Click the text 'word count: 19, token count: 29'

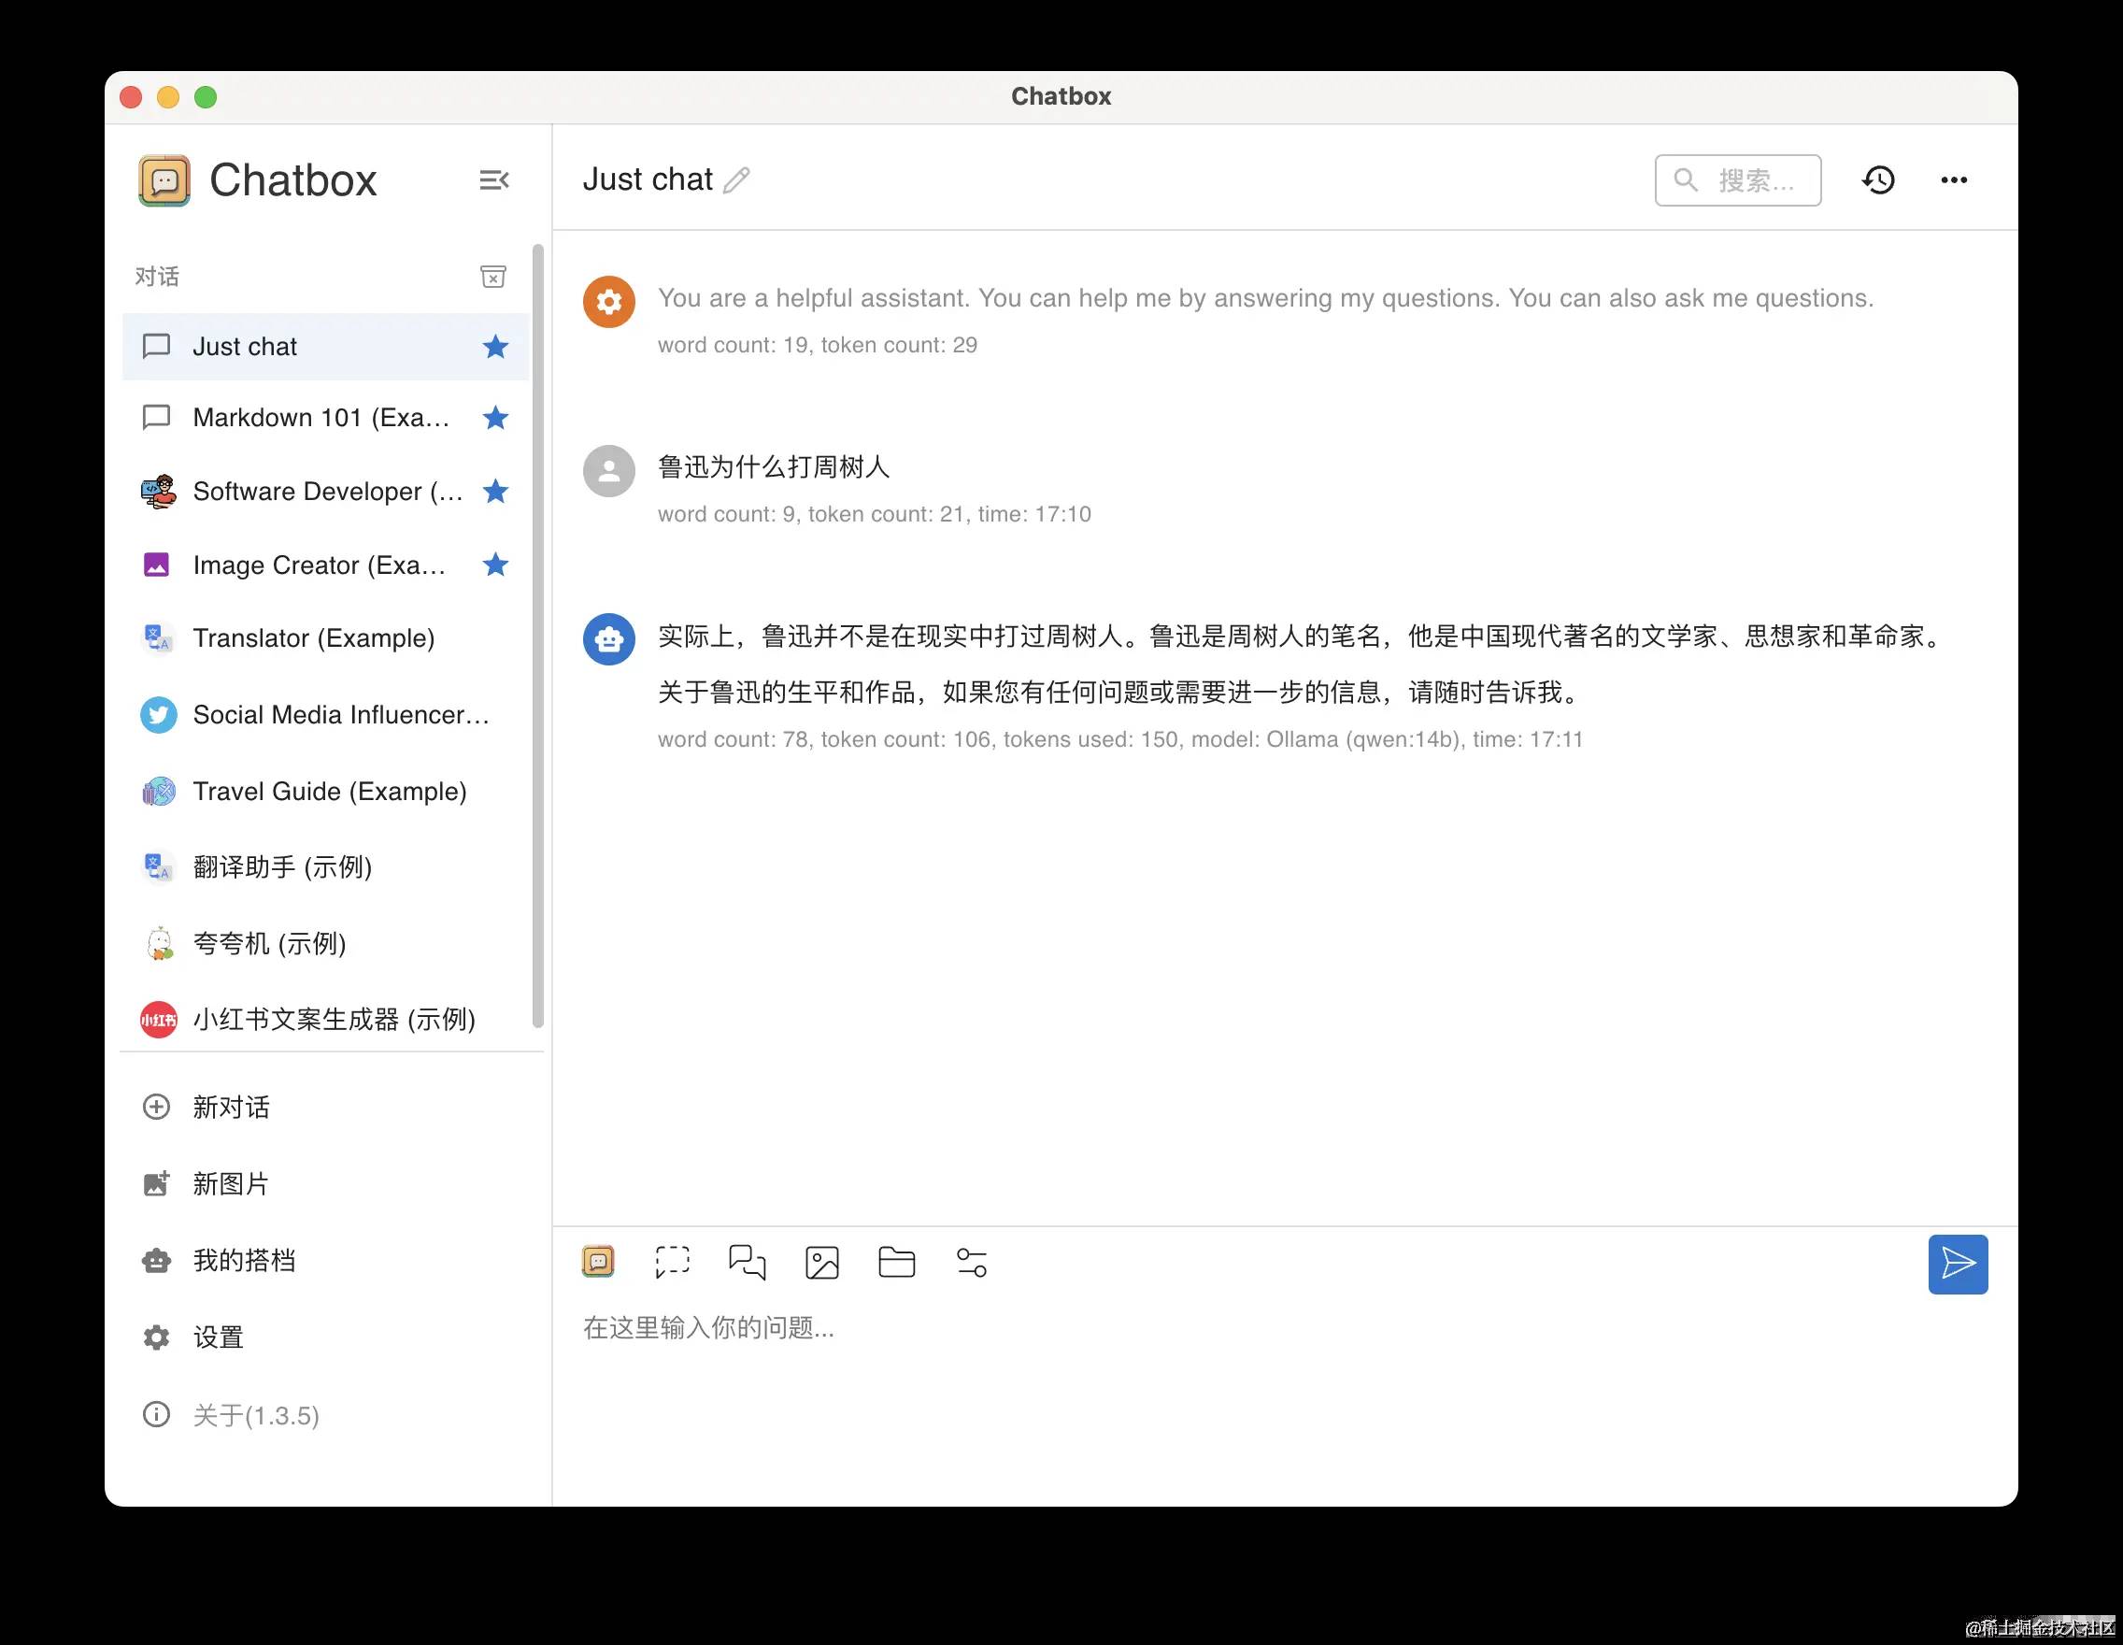click(x=818, y=344)
